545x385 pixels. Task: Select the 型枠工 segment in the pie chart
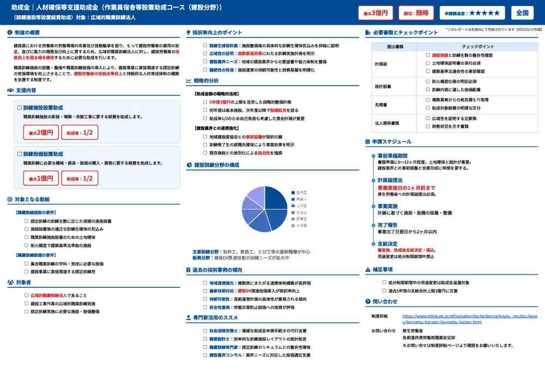click(x=275, y=197)
